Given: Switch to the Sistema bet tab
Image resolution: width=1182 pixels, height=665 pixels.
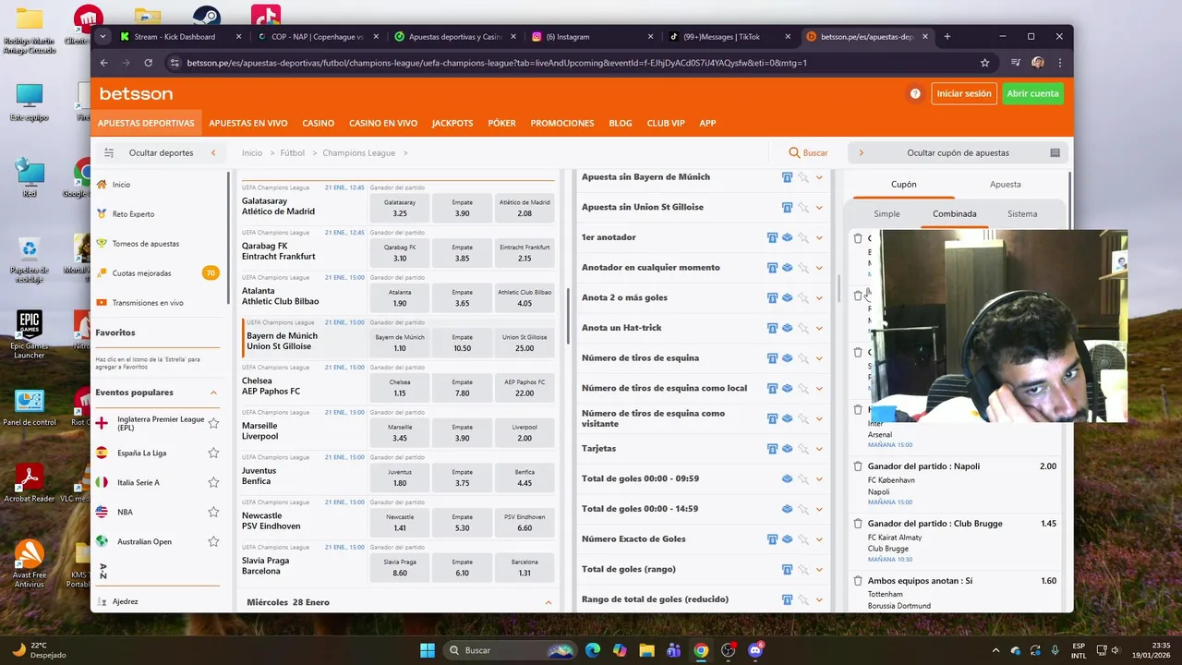Looking at the screenshot, I should [1022, 213].
